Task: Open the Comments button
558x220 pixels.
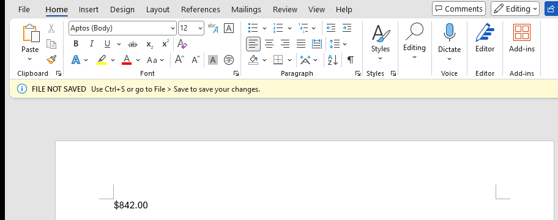Action: click(459, 9)
